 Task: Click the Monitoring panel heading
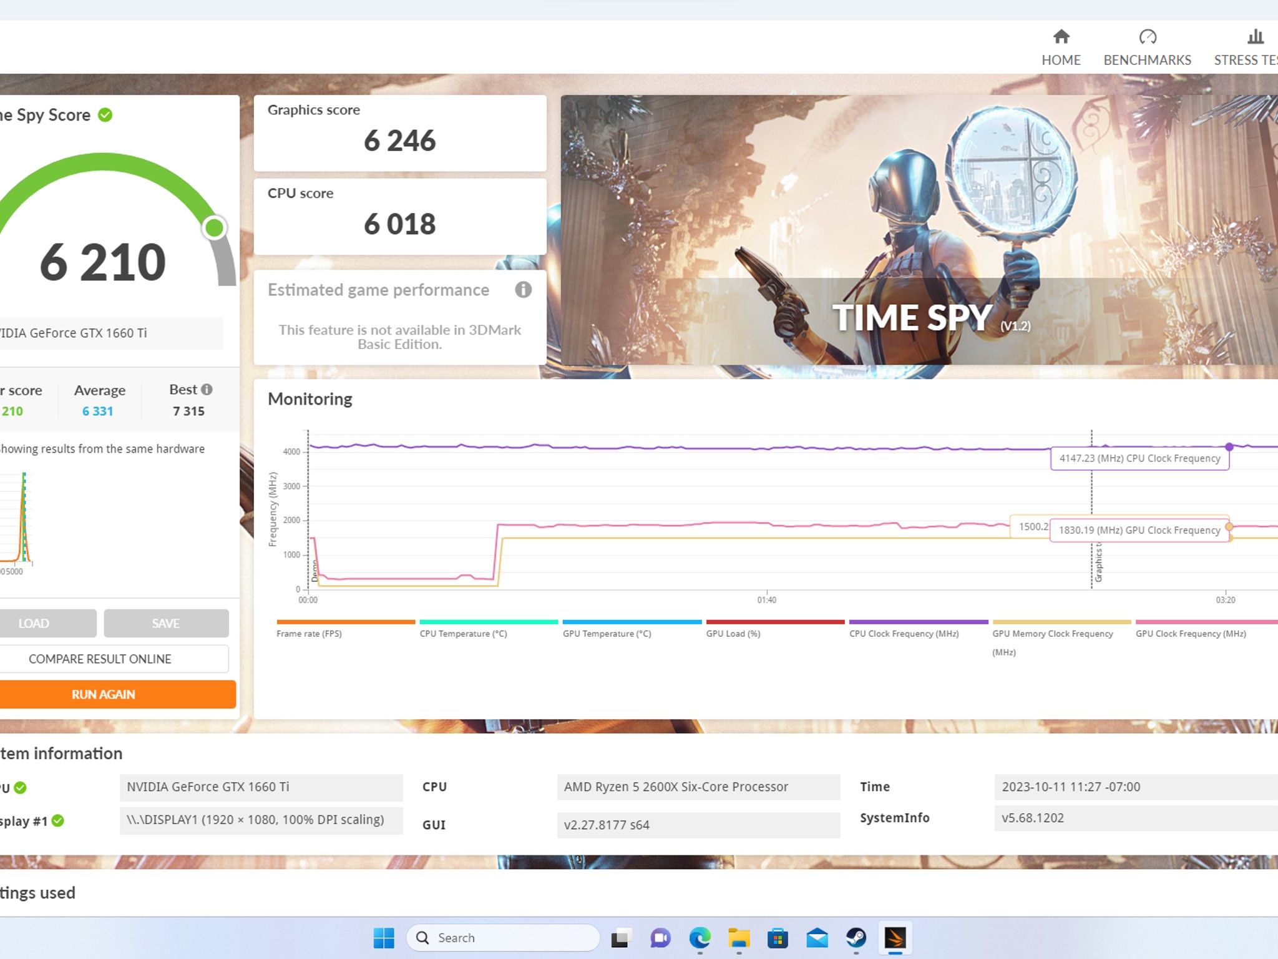point(310,399)
